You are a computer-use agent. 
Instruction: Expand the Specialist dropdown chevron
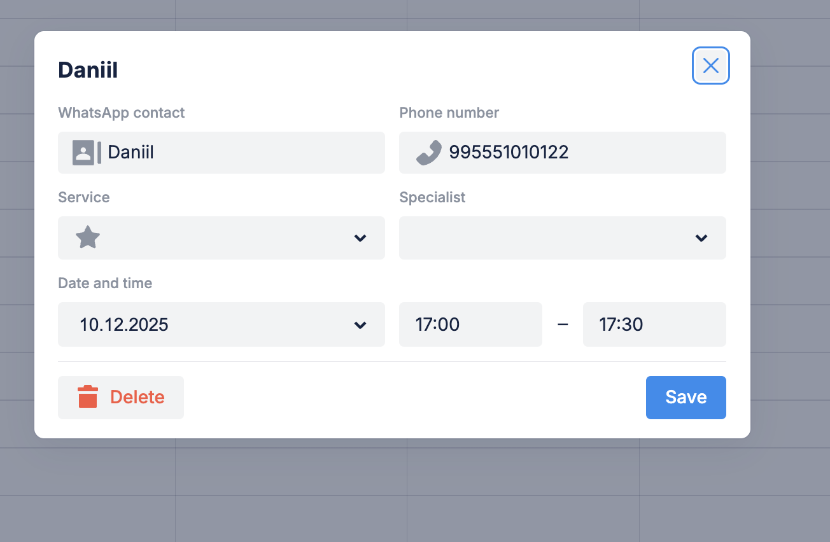pyautogui.click(x=701, y=238)
